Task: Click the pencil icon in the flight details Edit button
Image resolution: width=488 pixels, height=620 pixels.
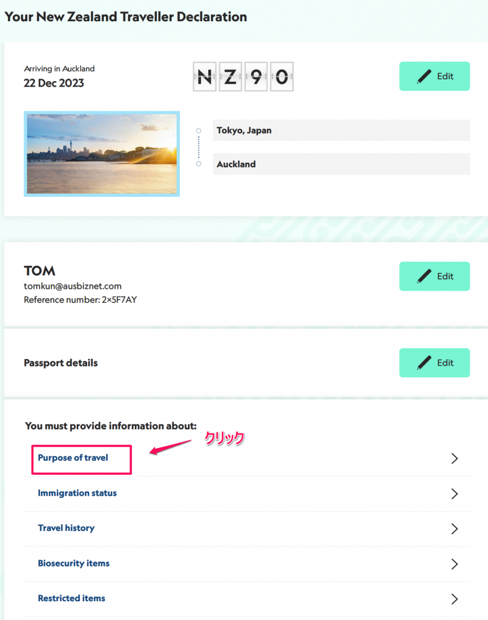Action: click(x=424, y=76)
